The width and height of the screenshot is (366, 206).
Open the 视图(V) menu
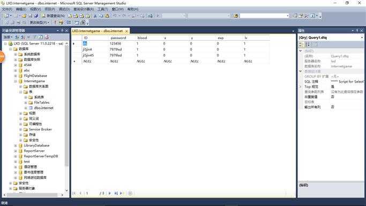(35, 9)
